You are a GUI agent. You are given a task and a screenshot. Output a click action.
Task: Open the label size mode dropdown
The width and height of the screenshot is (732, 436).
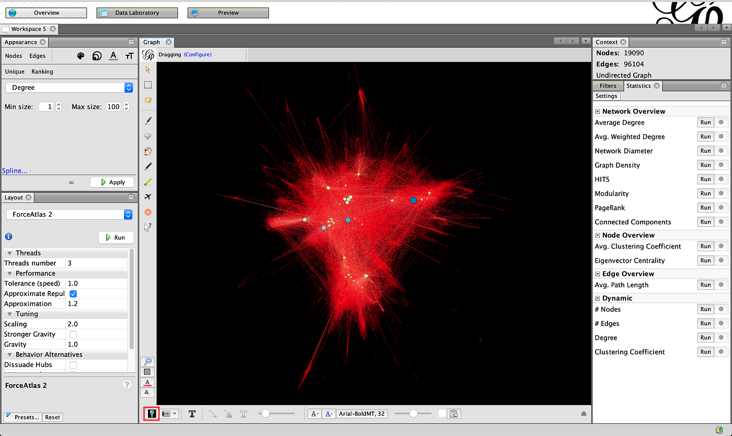click(315, 414)
